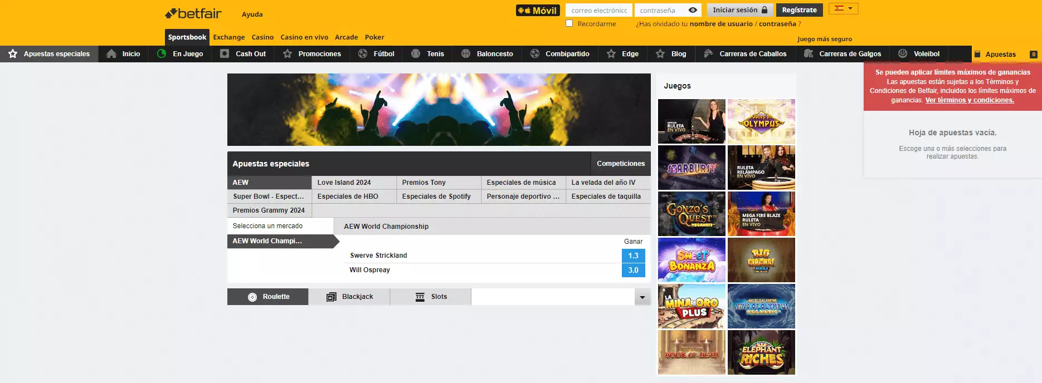Screen dimensions: 1042x383
Task: Click the Baloncesto ball icon
Action: pyautogui.click(x=466, y=54)
